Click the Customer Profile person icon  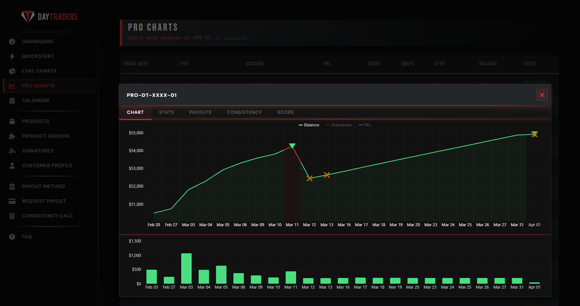12,166
